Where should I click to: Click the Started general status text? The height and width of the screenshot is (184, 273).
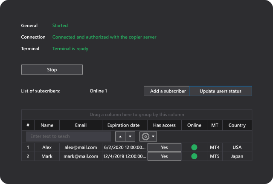click(60, 26)
